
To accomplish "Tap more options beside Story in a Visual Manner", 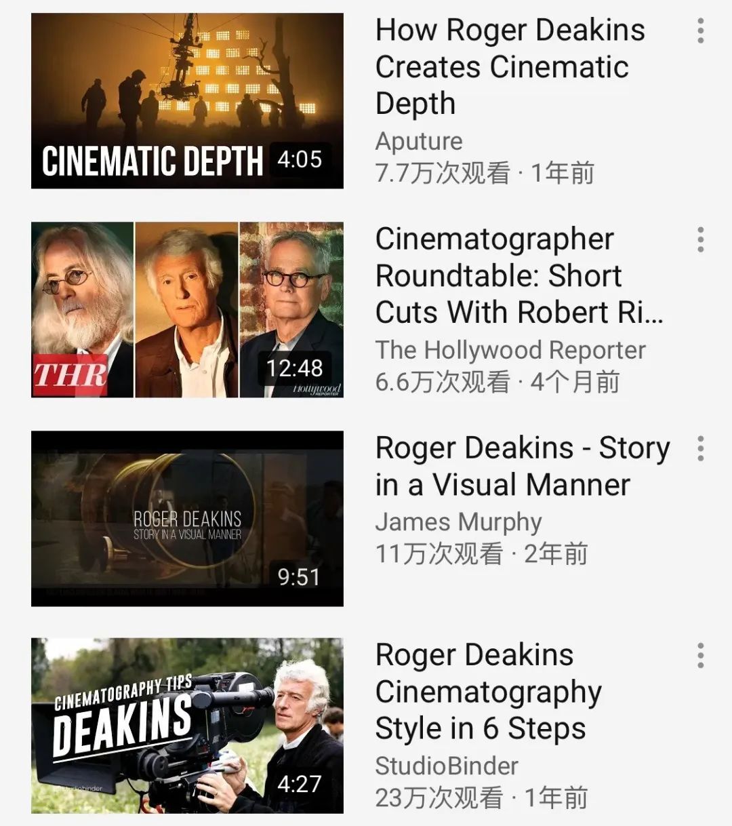I will pyautogui.click(x=700, y=449).
